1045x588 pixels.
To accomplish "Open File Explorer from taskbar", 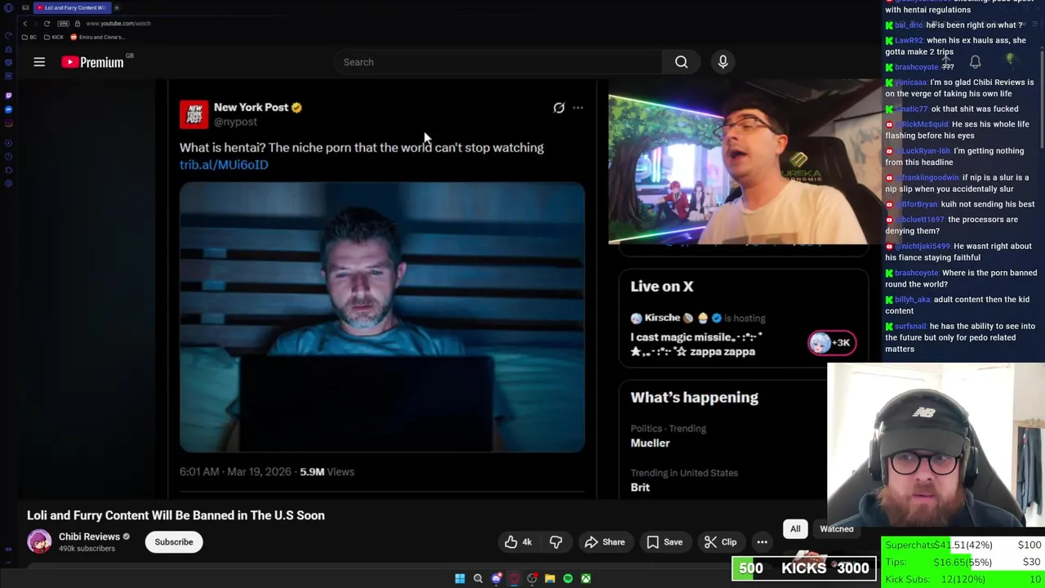I will pyautogui.click(x=549, y=578).
